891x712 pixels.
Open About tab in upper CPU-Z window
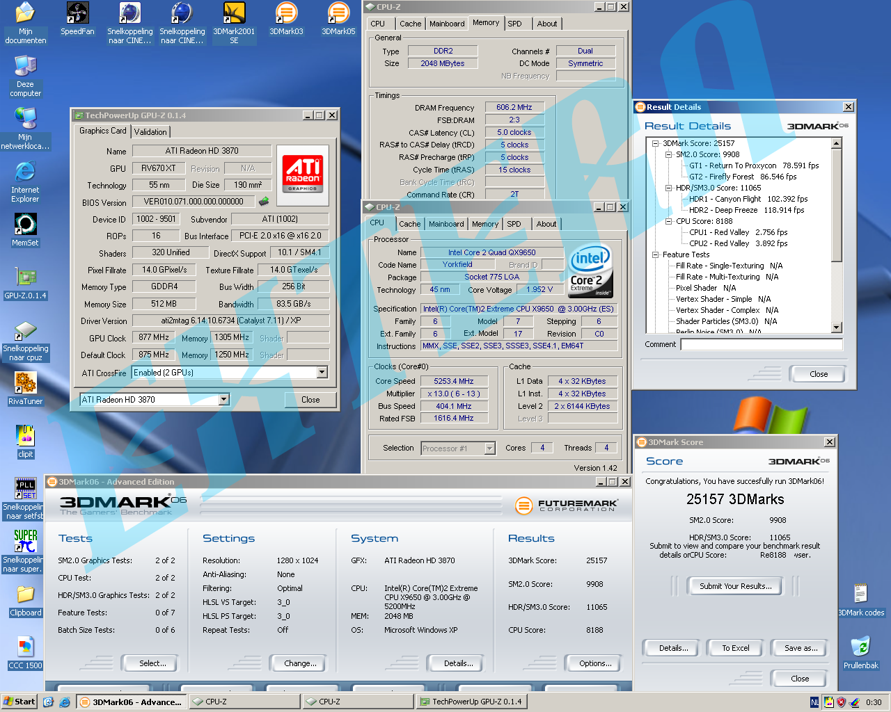[x=547, y=24]
